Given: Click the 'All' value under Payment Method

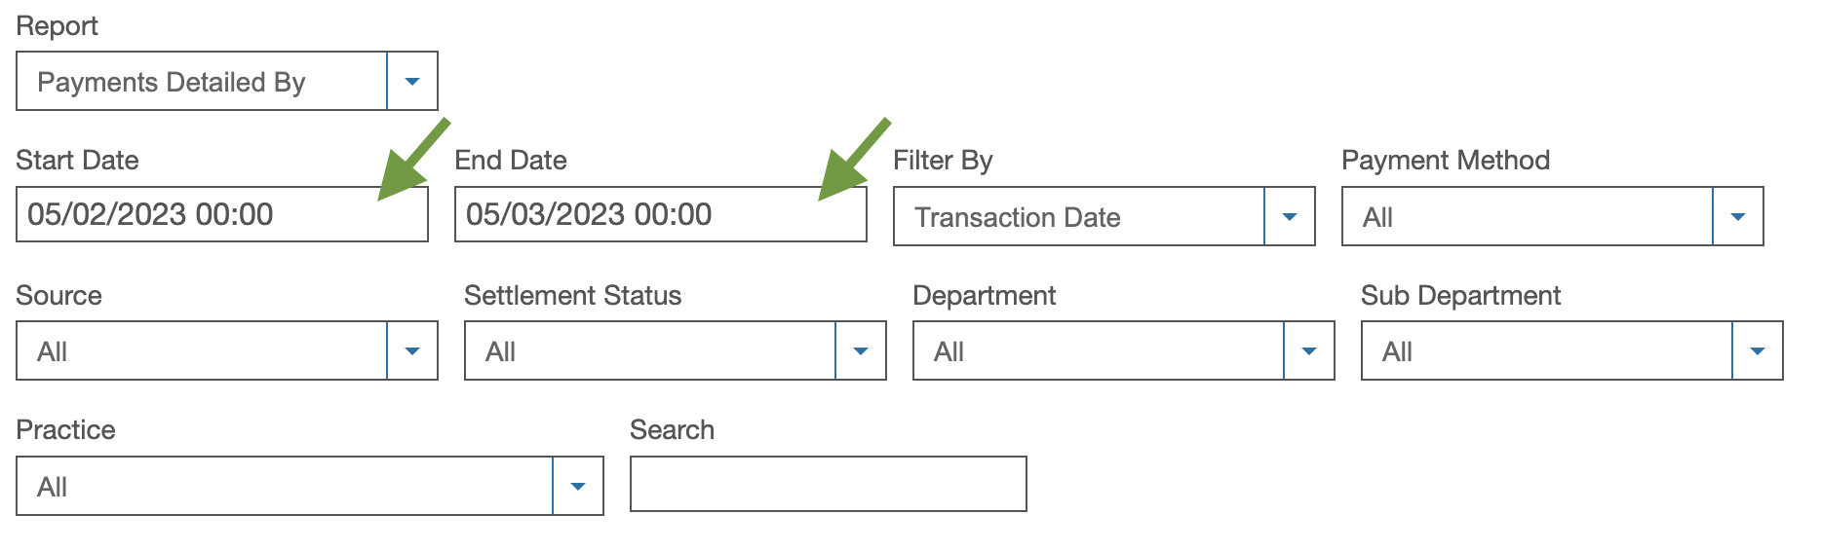Looking at the screenshot, I should point(1378,218).
